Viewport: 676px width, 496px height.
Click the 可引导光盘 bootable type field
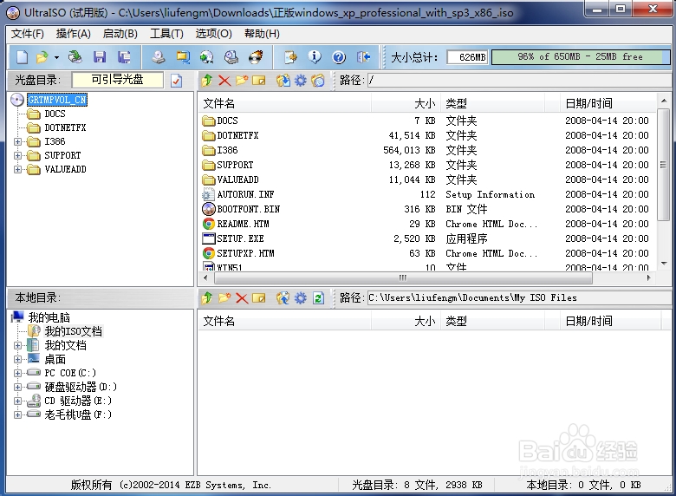[117, 80]
